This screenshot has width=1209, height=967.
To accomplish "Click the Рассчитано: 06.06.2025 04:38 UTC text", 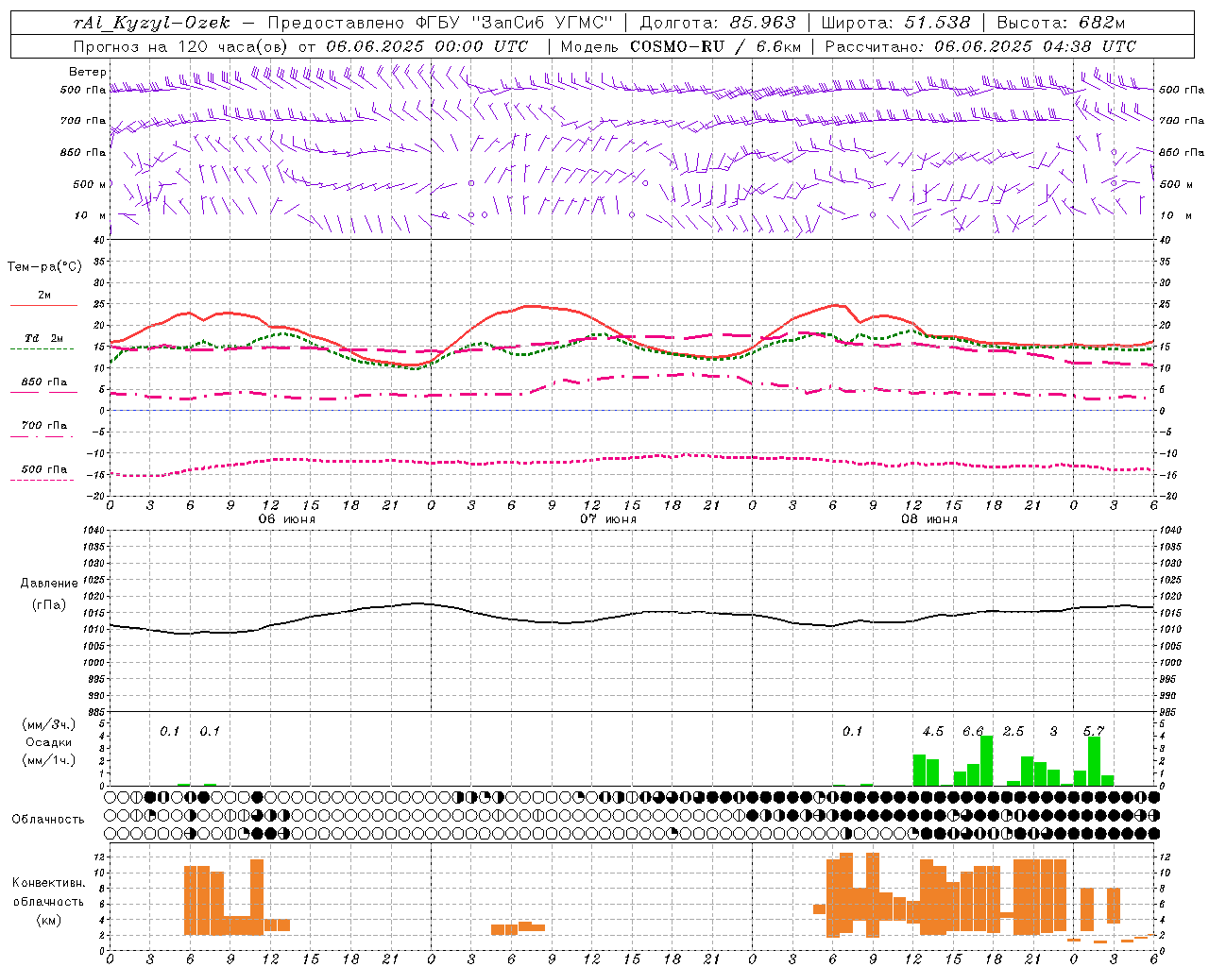I will (980, 46).
